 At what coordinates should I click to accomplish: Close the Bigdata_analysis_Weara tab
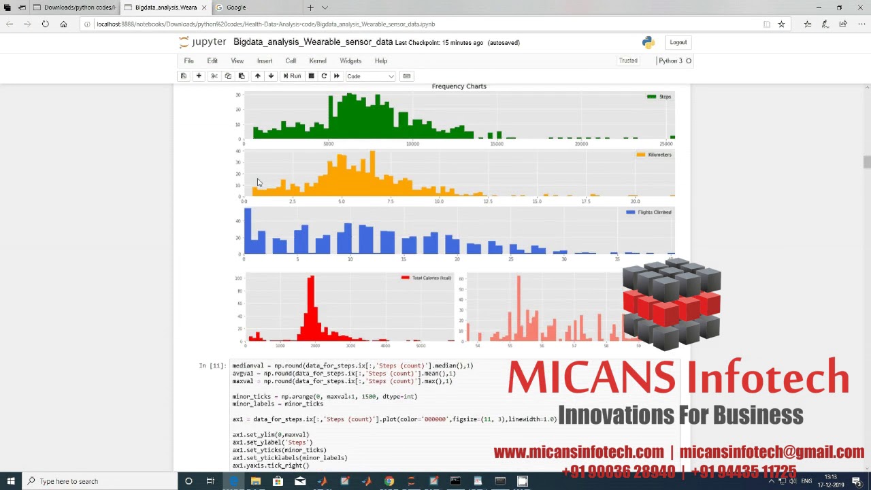(x=203, y=7)
